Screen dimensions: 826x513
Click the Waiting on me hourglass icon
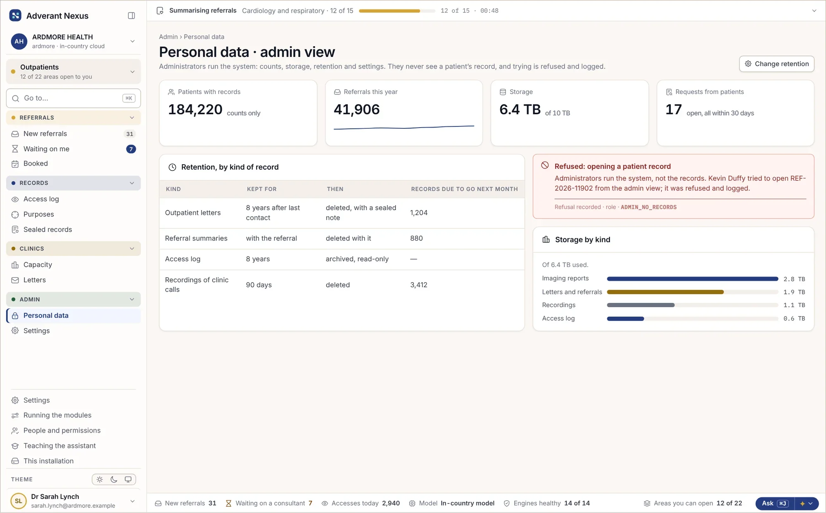click(15, 149)
